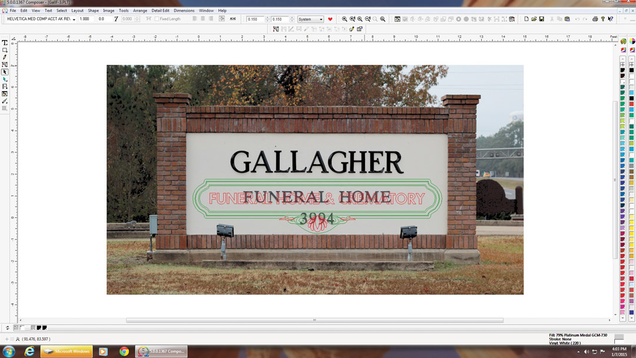Toggle left text alignment
636x358 pixels.
pos(195,19)
